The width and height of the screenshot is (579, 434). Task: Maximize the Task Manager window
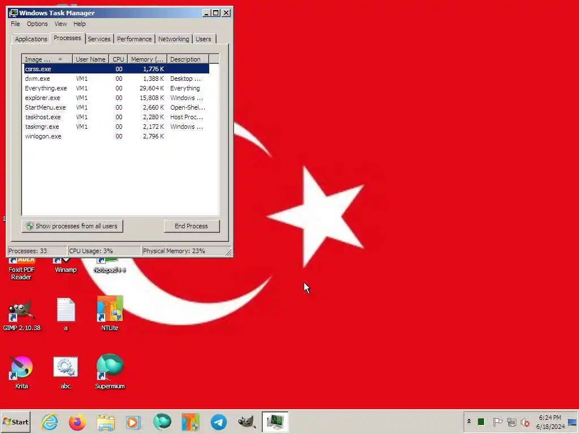pyautogui.click(x=216, y=12)
